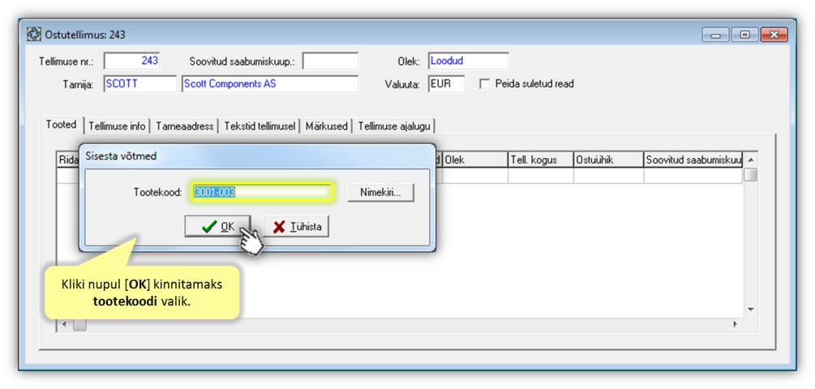Image resolution: width=815 pixels, height=389 pixels.
Task: Switch to the Tellimuse info tab
Action: [x=118, y=126]
